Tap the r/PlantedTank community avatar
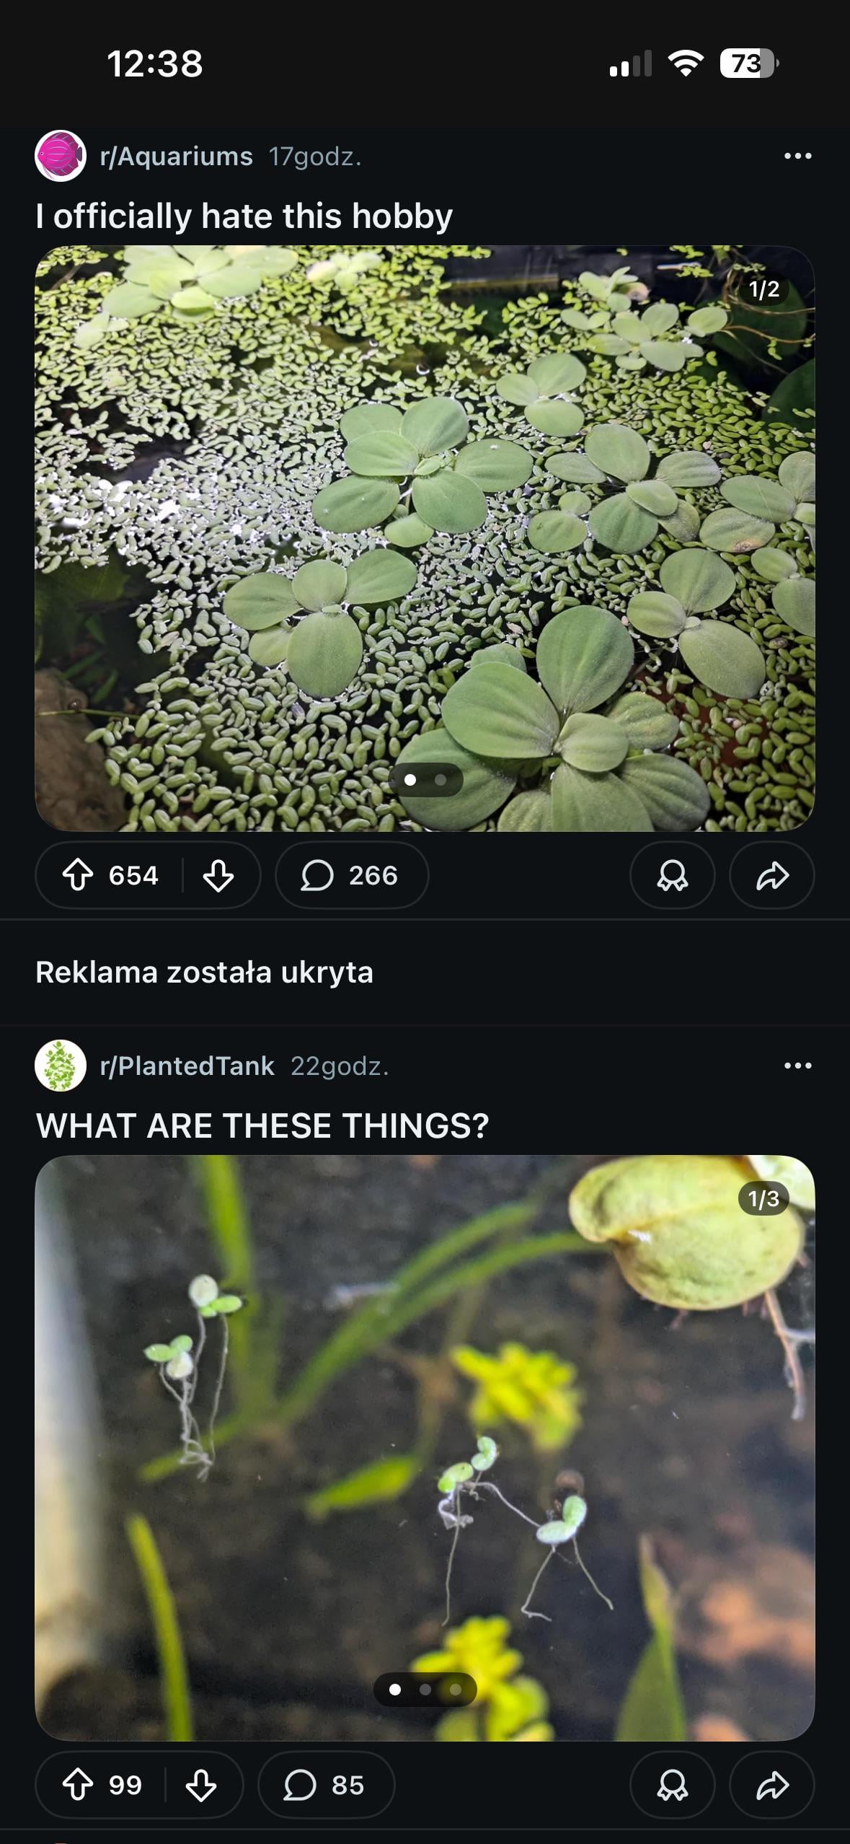This screenshot has height=1844, width=850. 61,1066
